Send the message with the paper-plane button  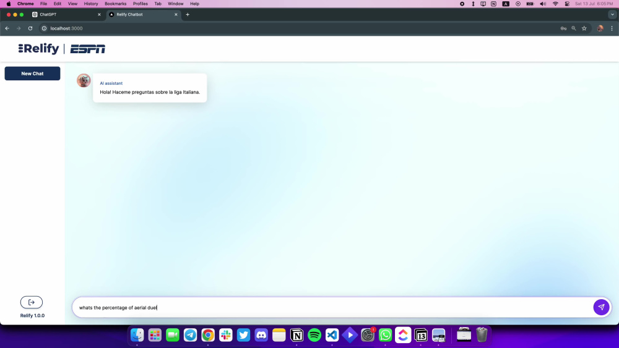601,307
